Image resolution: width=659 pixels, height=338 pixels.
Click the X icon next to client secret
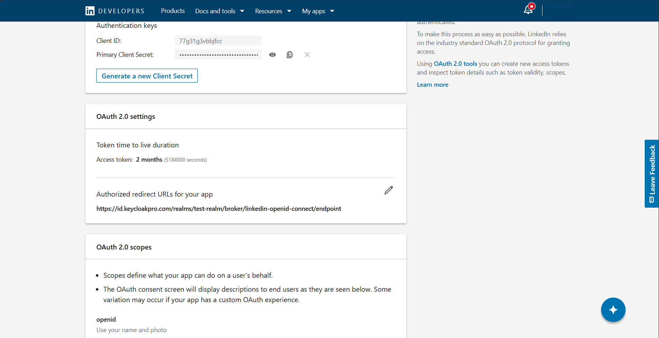click(307, 55)
